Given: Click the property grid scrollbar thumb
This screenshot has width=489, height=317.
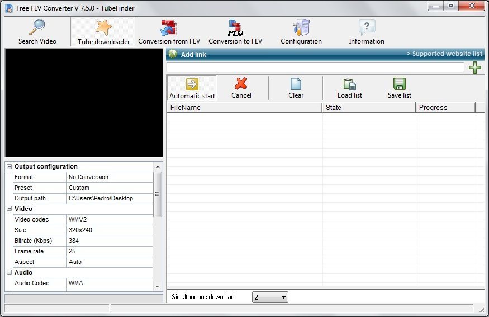Looking at the screenshot, I should pyautogui.click(x=158, y=194).
